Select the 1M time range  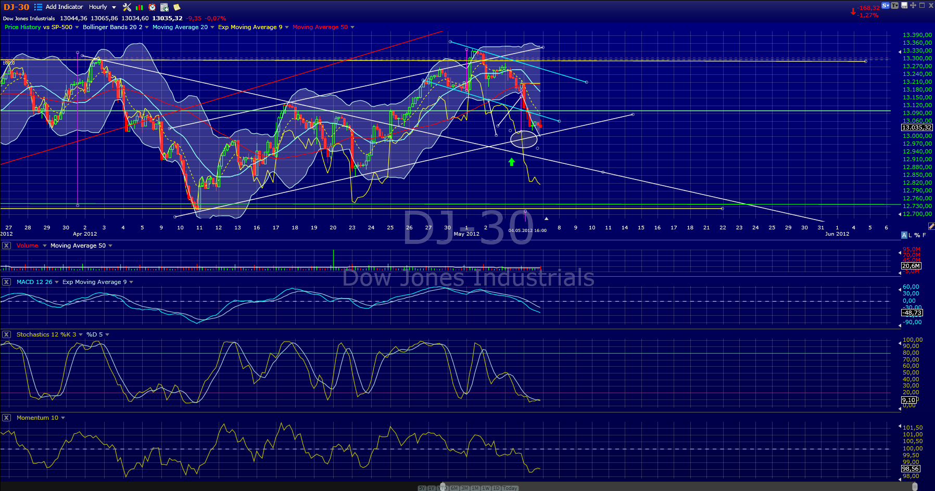pos(475,488)
